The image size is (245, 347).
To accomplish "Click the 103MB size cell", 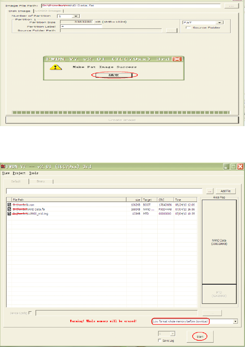I will click(x=136, y=214).
